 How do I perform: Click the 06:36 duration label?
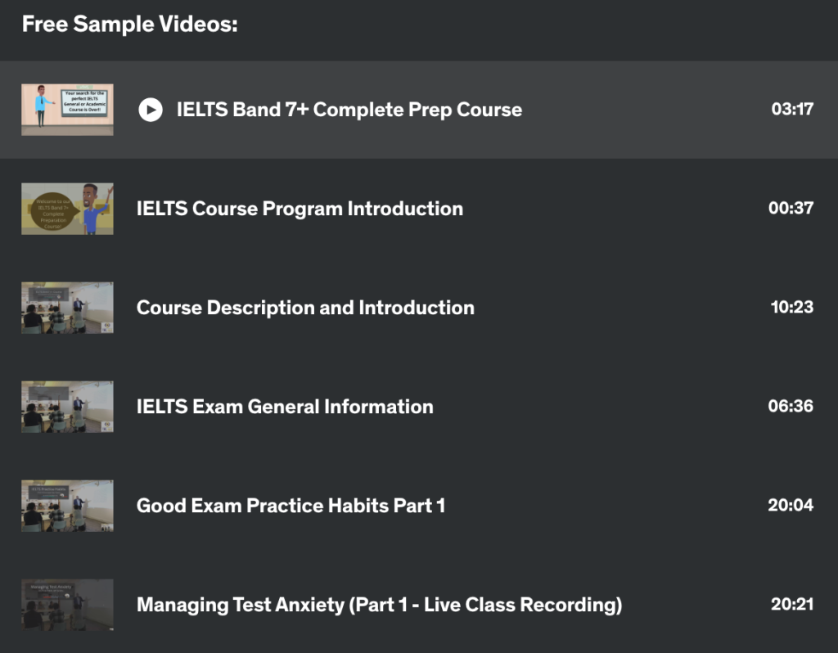pyautogui.click(x=791, y=406)
